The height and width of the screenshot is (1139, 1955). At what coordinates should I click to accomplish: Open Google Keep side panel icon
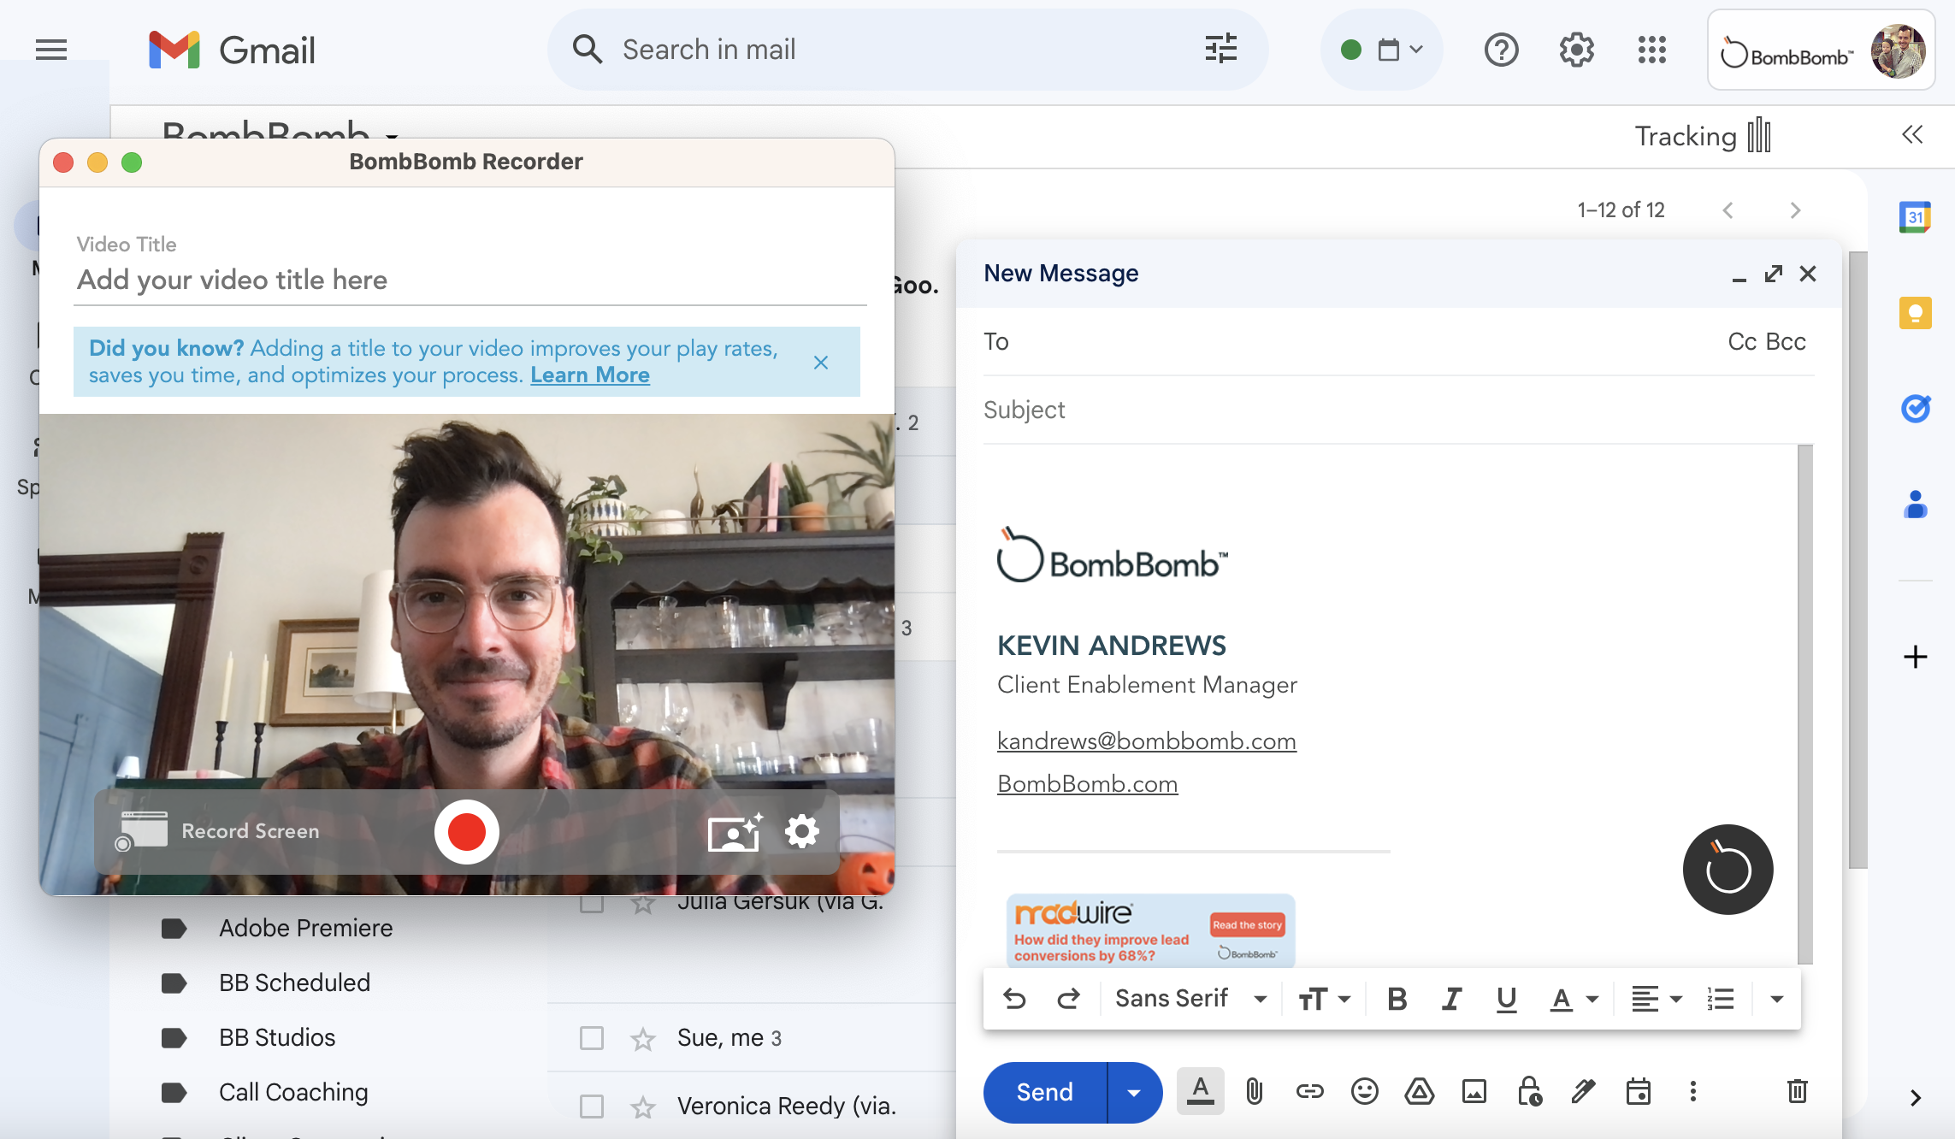1915,313
